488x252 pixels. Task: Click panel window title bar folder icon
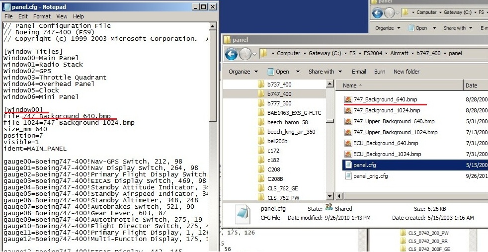point(227,39)
